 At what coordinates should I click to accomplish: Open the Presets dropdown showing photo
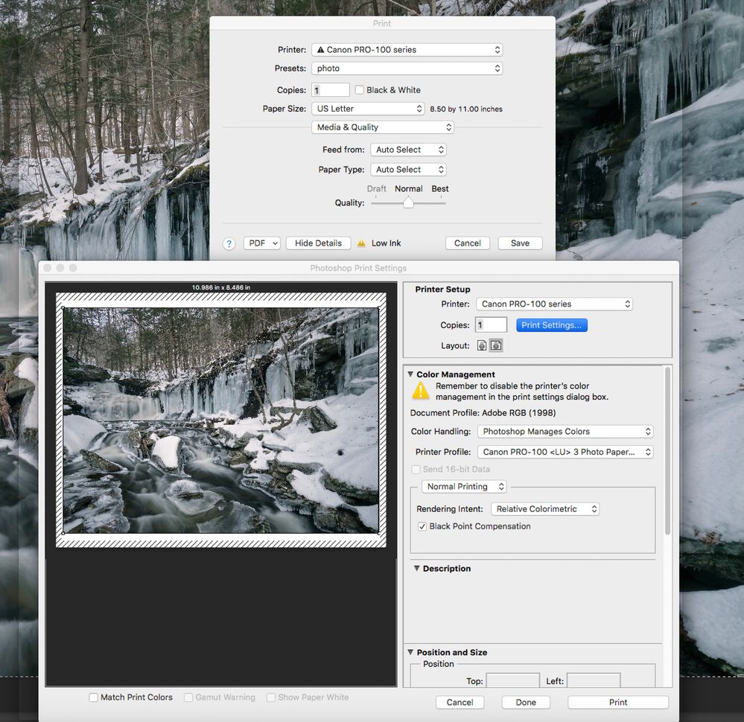[407, 68]
